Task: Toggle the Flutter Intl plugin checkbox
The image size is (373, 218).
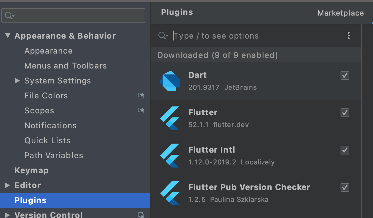Action: (x=345, y=150)
